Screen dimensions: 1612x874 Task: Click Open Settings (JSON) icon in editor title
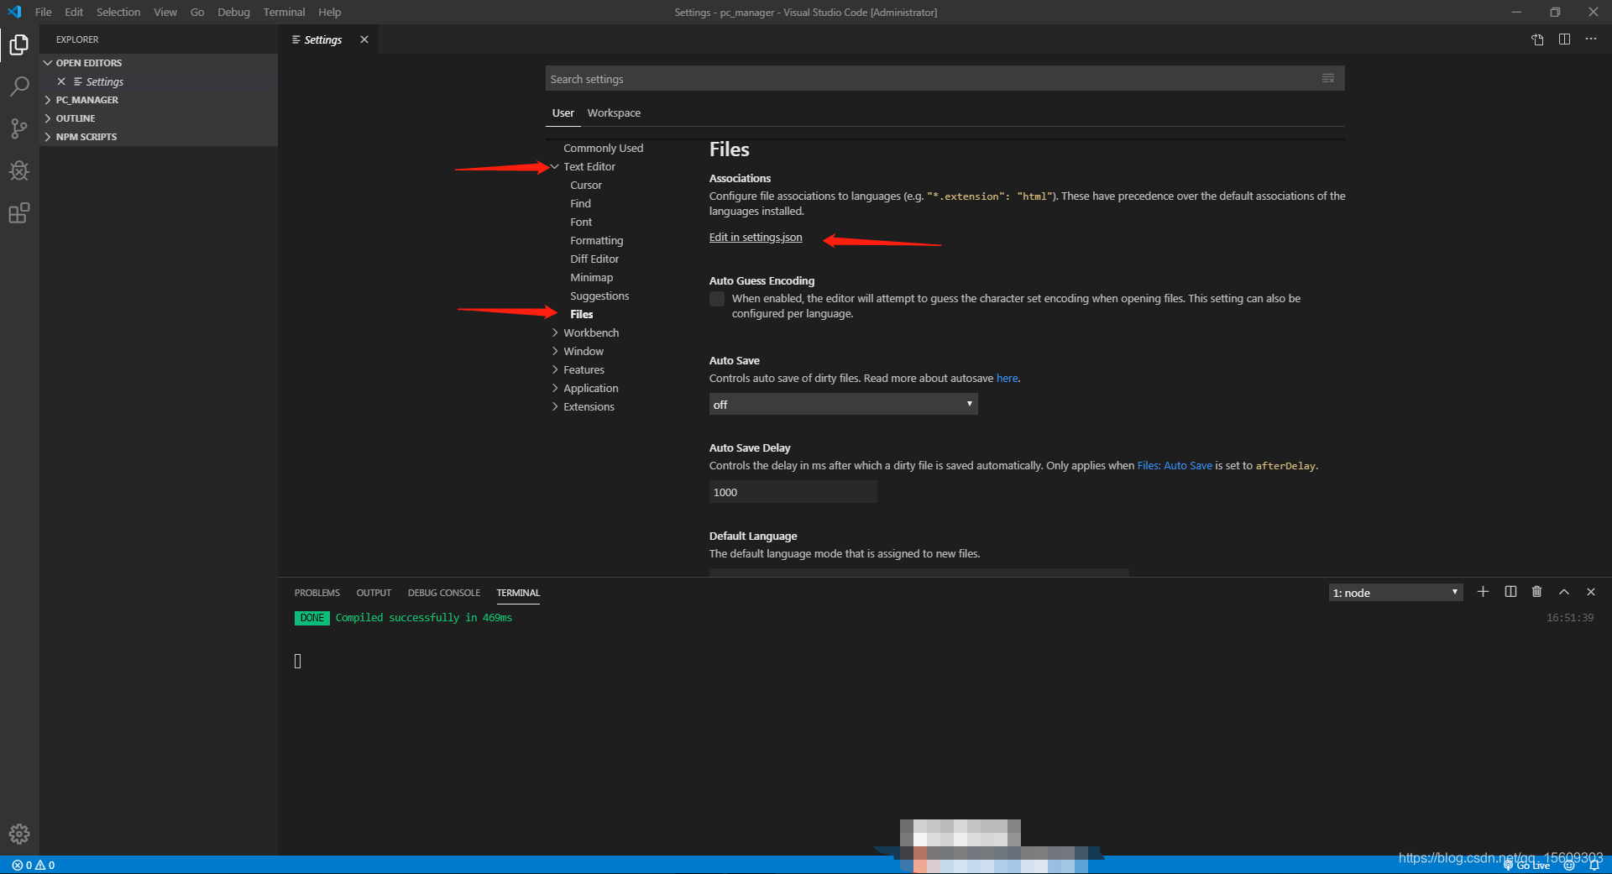pyautogui.click(x=1537, y=39)
